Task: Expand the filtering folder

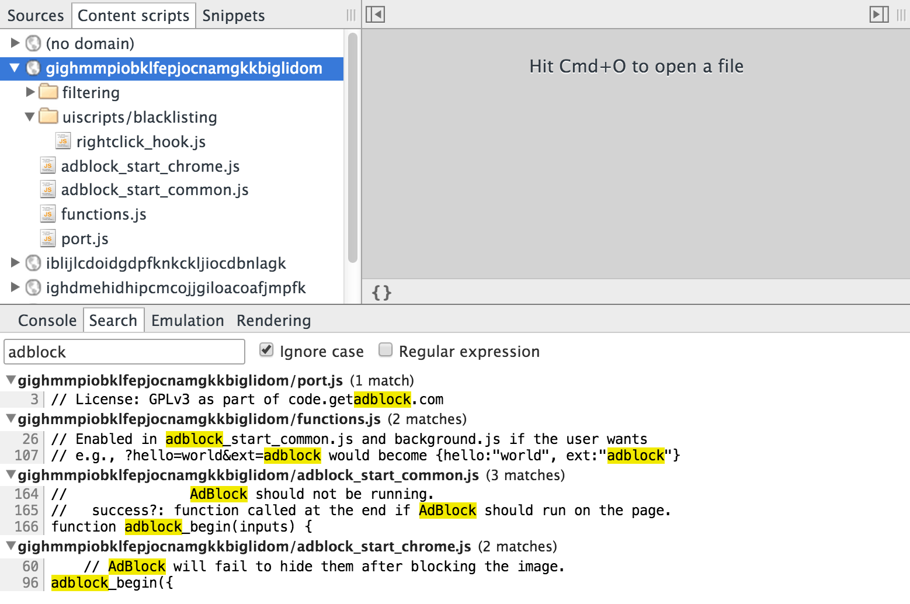Action: (30, 92)
